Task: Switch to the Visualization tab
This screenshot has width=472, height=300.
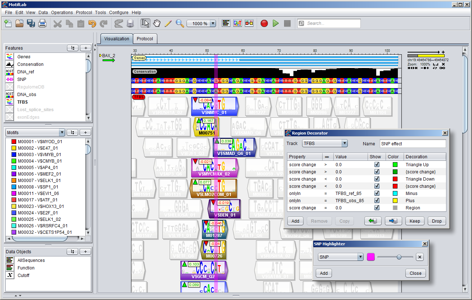Action: pyautogui.click(x=117, y=38)
